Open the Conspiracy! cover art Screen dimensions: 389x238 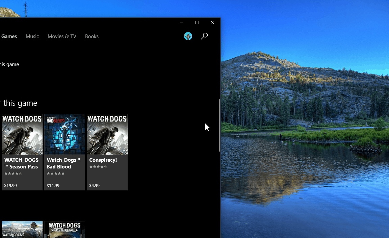pyautogui.click(x=107, y=134)
